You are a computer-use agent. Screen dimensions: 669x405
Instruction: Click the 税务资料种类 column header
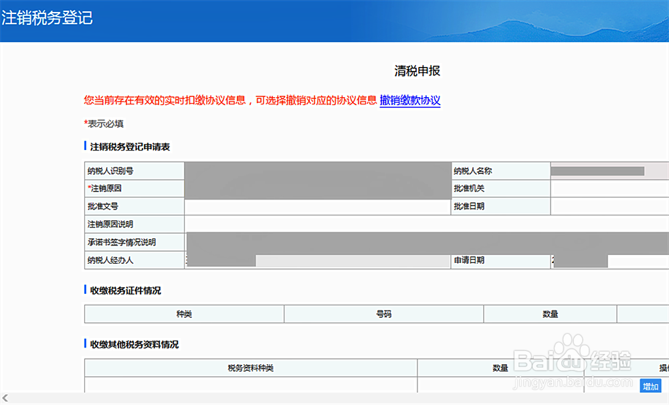(x=250, y=368)
